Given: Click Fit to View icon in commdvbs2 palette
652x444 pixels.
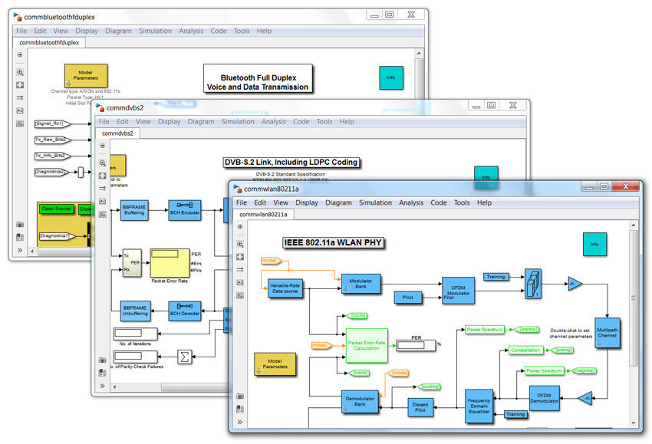Looking at the screenshot, I should pos(103,176).
